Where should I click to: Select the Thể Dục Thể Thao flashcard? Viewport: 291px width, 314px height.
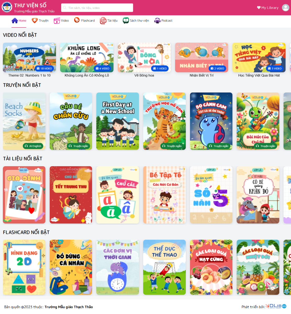pos(164,267)
